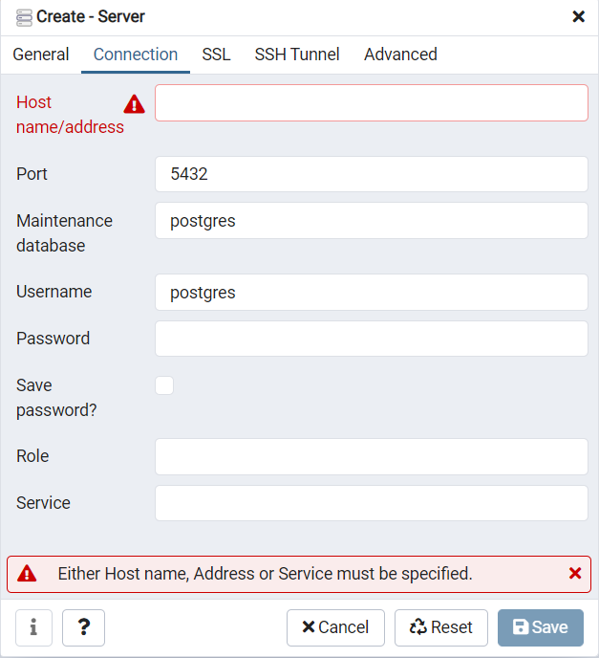Toggle the Save password checkbox
The height and width of the screenshot is (658, 599).
[x=164, y=385]
